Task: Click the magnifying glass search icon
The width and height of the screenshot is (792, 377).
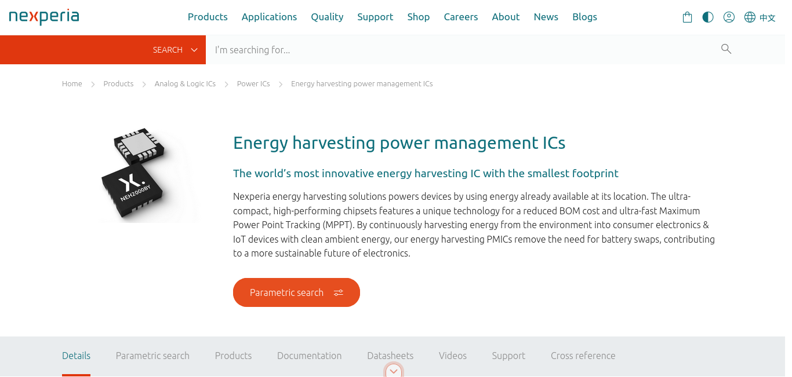Action: click(x=726, y=49)
